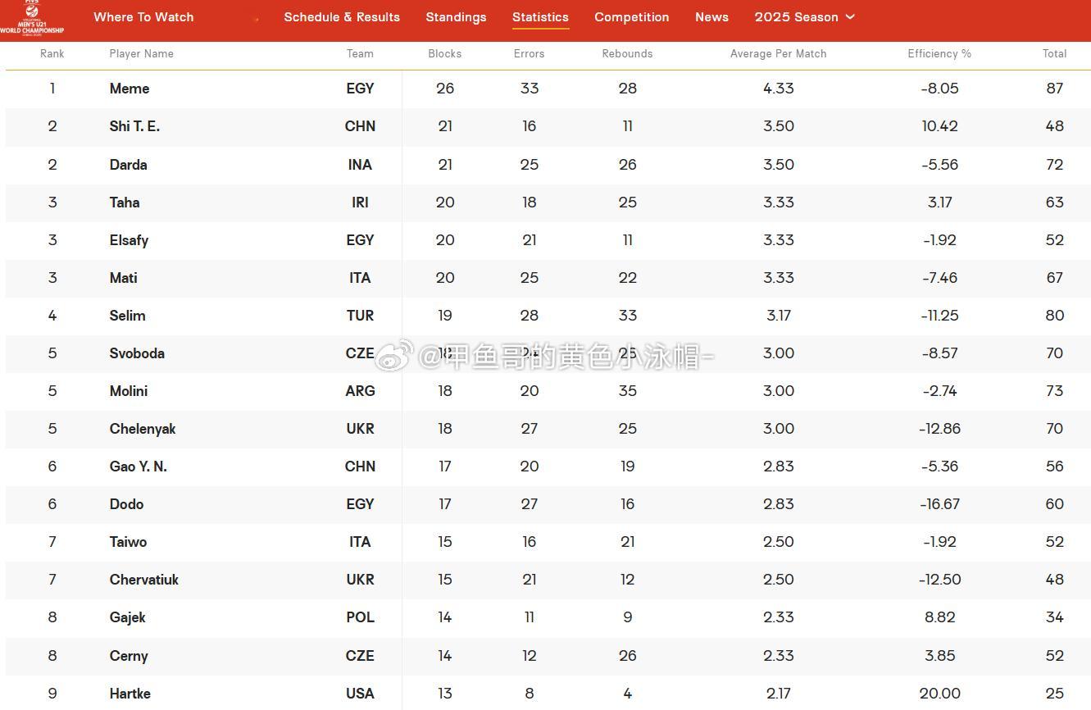
Task: Sort by the Errors column header
Action: pyautogui.click(x=529, y=54)
